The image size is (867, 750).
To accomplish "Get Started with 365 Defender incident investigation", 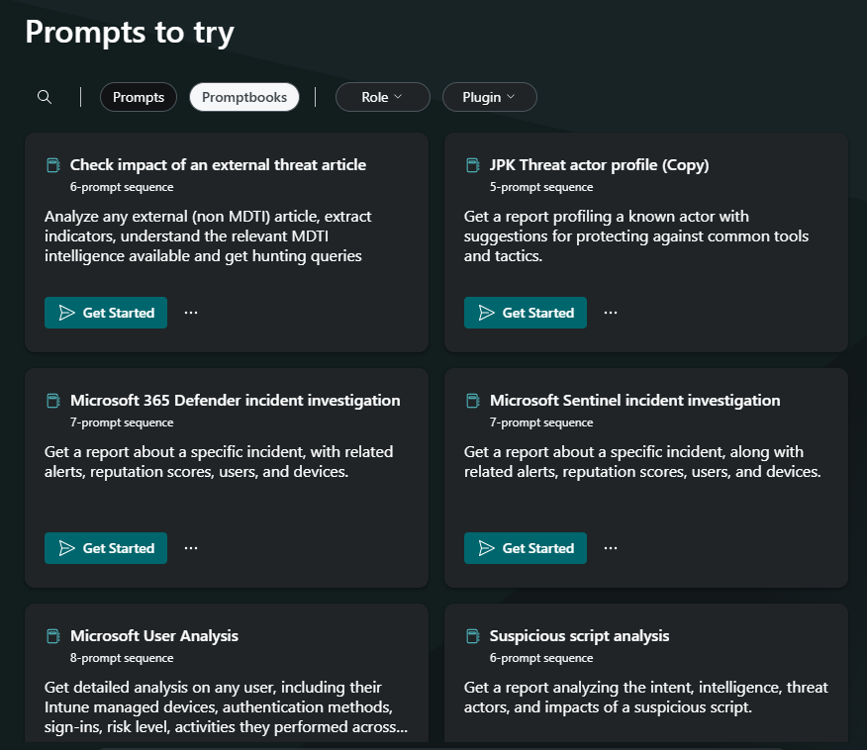I will [x=106, y=548].
